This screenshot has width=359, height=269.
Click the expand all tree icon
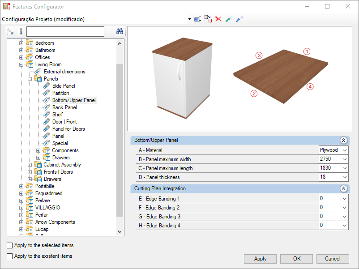[10, 31]
